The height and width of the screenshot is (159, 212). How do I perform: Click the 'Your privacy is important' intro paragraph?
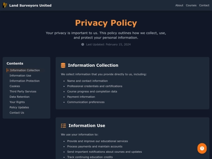tap(106, 35)
